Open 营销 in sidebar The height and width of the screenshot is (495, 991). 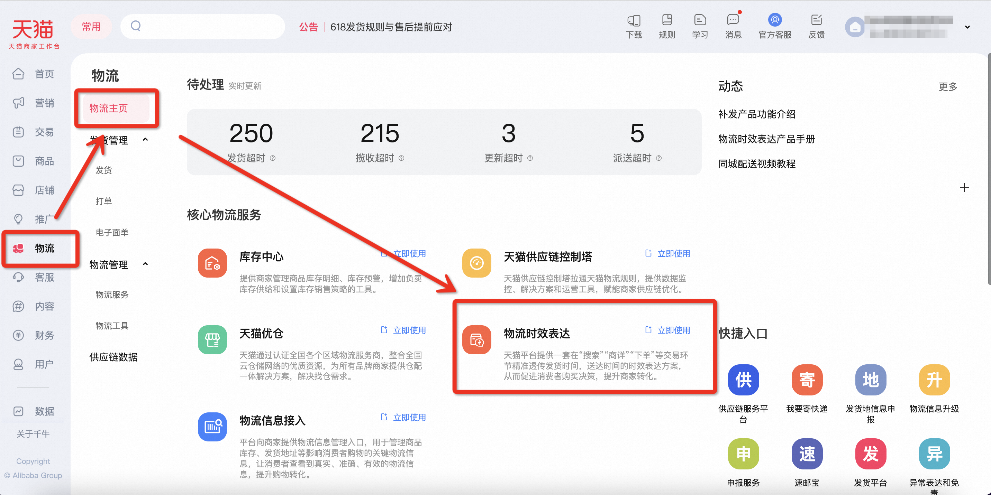click(34, 103)
